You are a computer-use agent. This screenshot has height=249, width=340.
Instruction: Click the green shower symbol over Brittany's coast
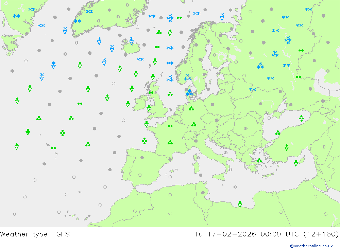pos(146,124)
